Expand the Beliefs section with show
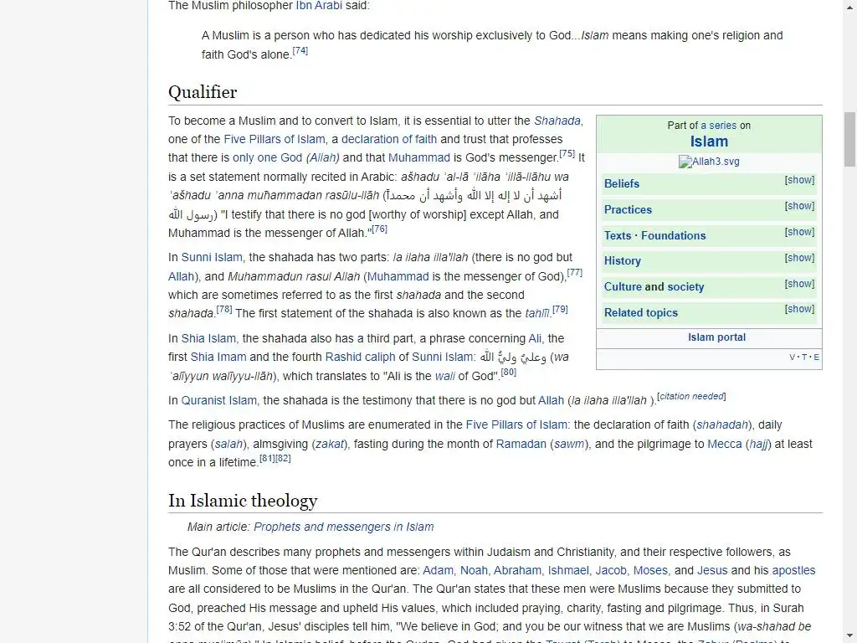This screenshot has height=643, width=857. point(799,180)
